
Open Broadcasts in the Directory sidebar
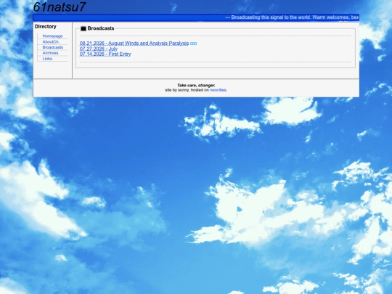click(52, 47)
